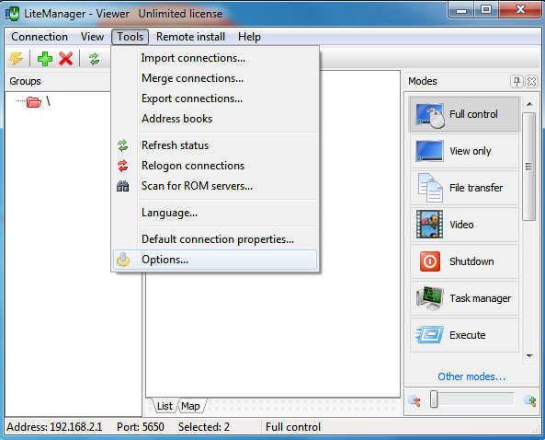This screenshot has height=440, width=545.
Task: Switch to the List tab
Action: (165, 406)
